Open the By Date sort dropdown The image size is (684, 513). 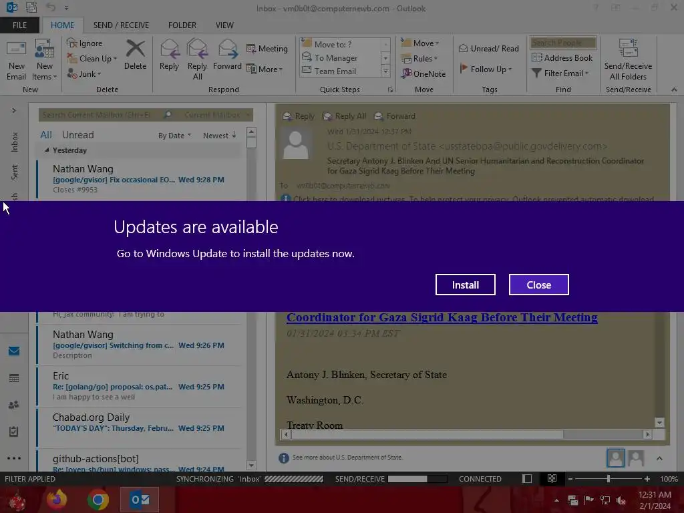click(x=174, y=136)
